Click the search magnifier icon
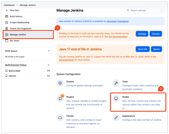Image resolution: width=169 pixels, height=134 pixels. [x=128, y=10]
